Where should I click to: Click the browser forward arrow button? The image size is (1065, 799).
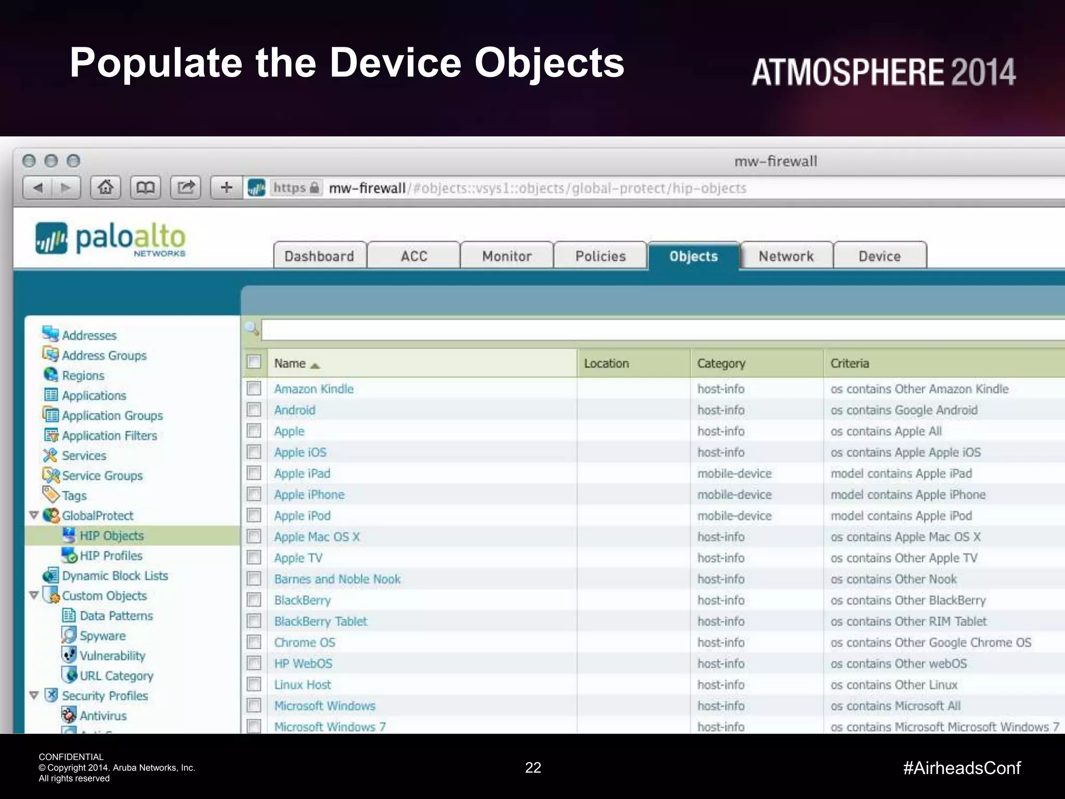pos(66,187)
